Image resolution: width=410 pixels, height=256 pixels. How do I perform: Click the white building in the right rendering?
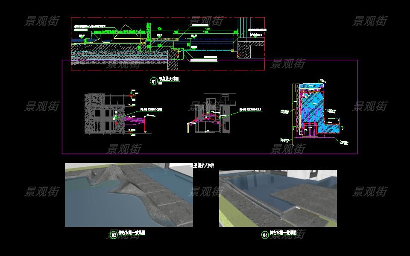[315, 177]
